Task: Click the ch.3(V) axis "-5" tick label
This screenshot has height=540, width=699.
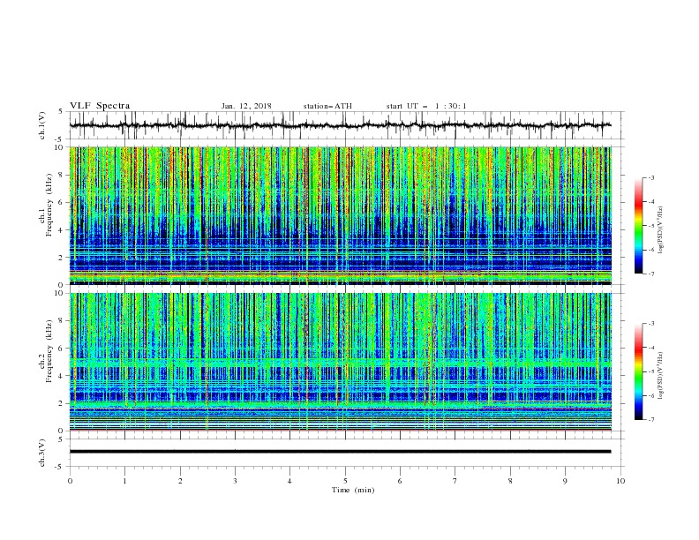Action: 60,467
